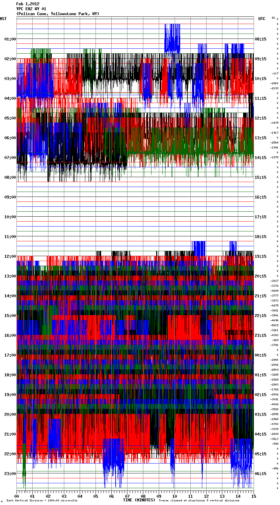Click the '11:15' UTC time label

(x=261, y=98)
